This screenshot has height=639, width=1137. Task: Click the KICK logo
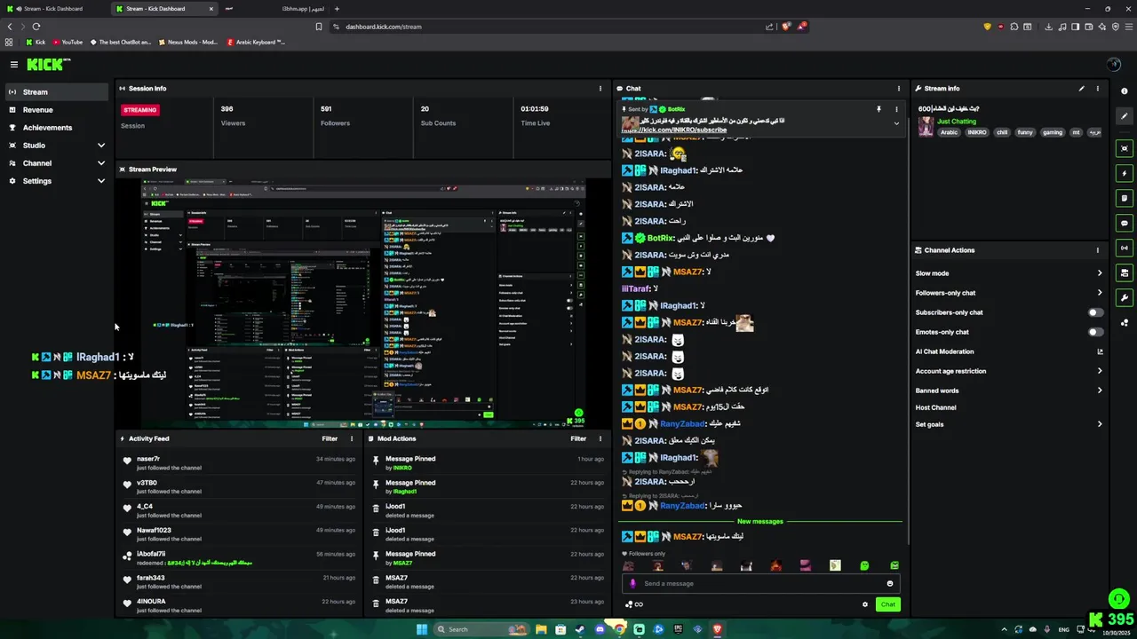(x=48, y=64)
